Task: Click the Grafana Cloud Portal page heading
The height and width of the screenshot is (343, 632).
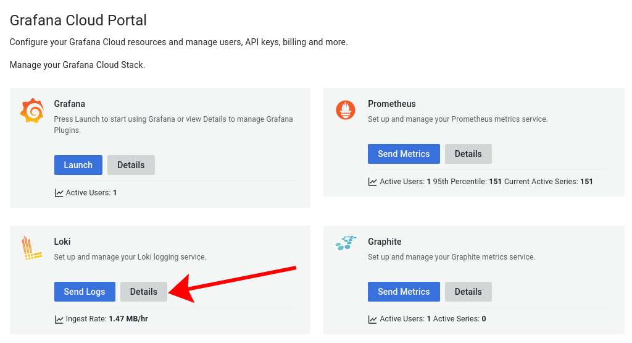Action: coord(78,20)
